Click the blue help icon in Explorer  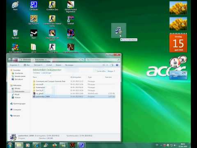pyautogui.click(x=117, y=65)
